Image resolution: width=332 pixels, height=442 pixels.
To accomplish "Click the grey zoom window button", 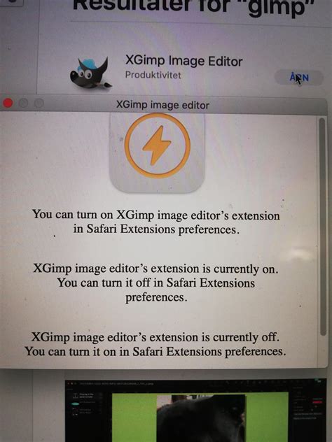I will pos(39,104).
